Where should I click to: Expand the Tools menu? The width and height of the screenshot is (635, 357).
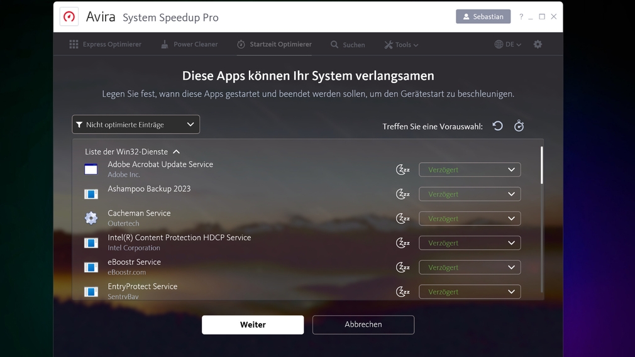(x=401, y=45)
